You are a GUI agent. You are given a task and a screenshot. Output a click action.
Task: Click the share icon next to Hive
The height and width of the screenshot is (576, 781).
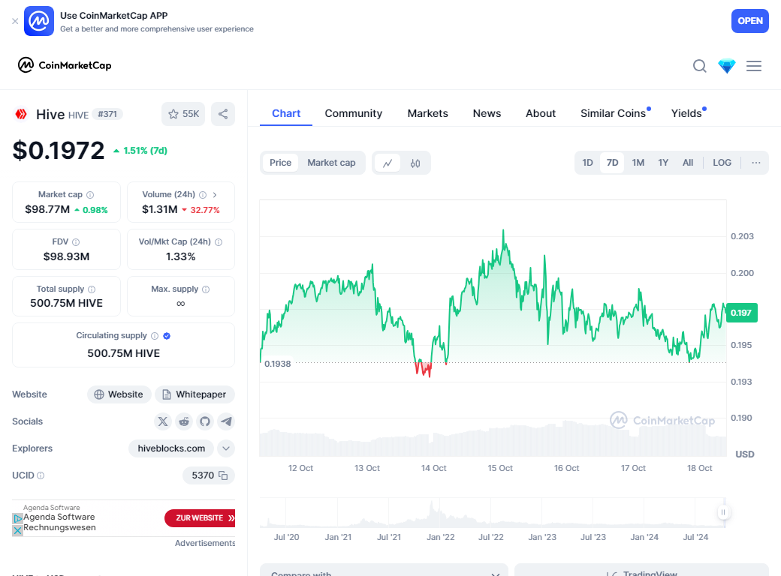(223, 114)
